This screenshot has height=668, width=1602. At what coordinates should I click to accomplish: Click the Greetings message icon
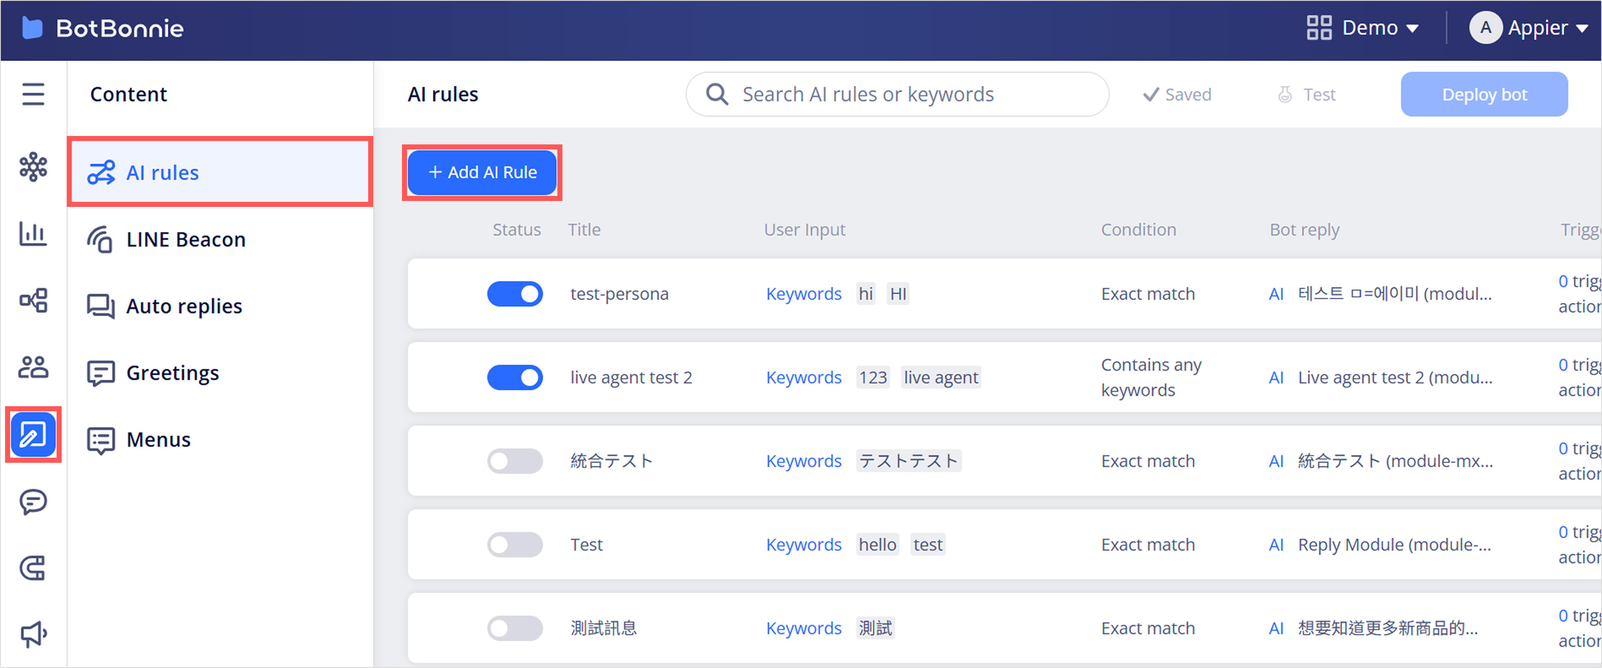[101, 373]
